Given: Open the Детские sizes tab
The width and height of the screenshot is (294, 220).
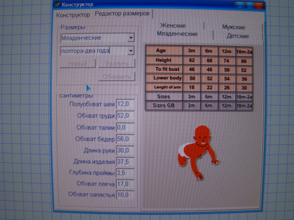Looking at the screenshot, I should tap(237, 36).
